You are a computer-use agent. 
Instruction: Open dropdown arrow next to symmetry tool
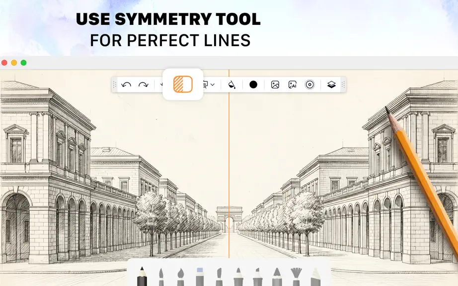pyautogui.click(x=213, y=84)
